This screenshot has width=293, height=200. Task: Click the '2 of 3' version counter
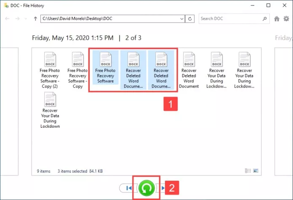(133, 38)
